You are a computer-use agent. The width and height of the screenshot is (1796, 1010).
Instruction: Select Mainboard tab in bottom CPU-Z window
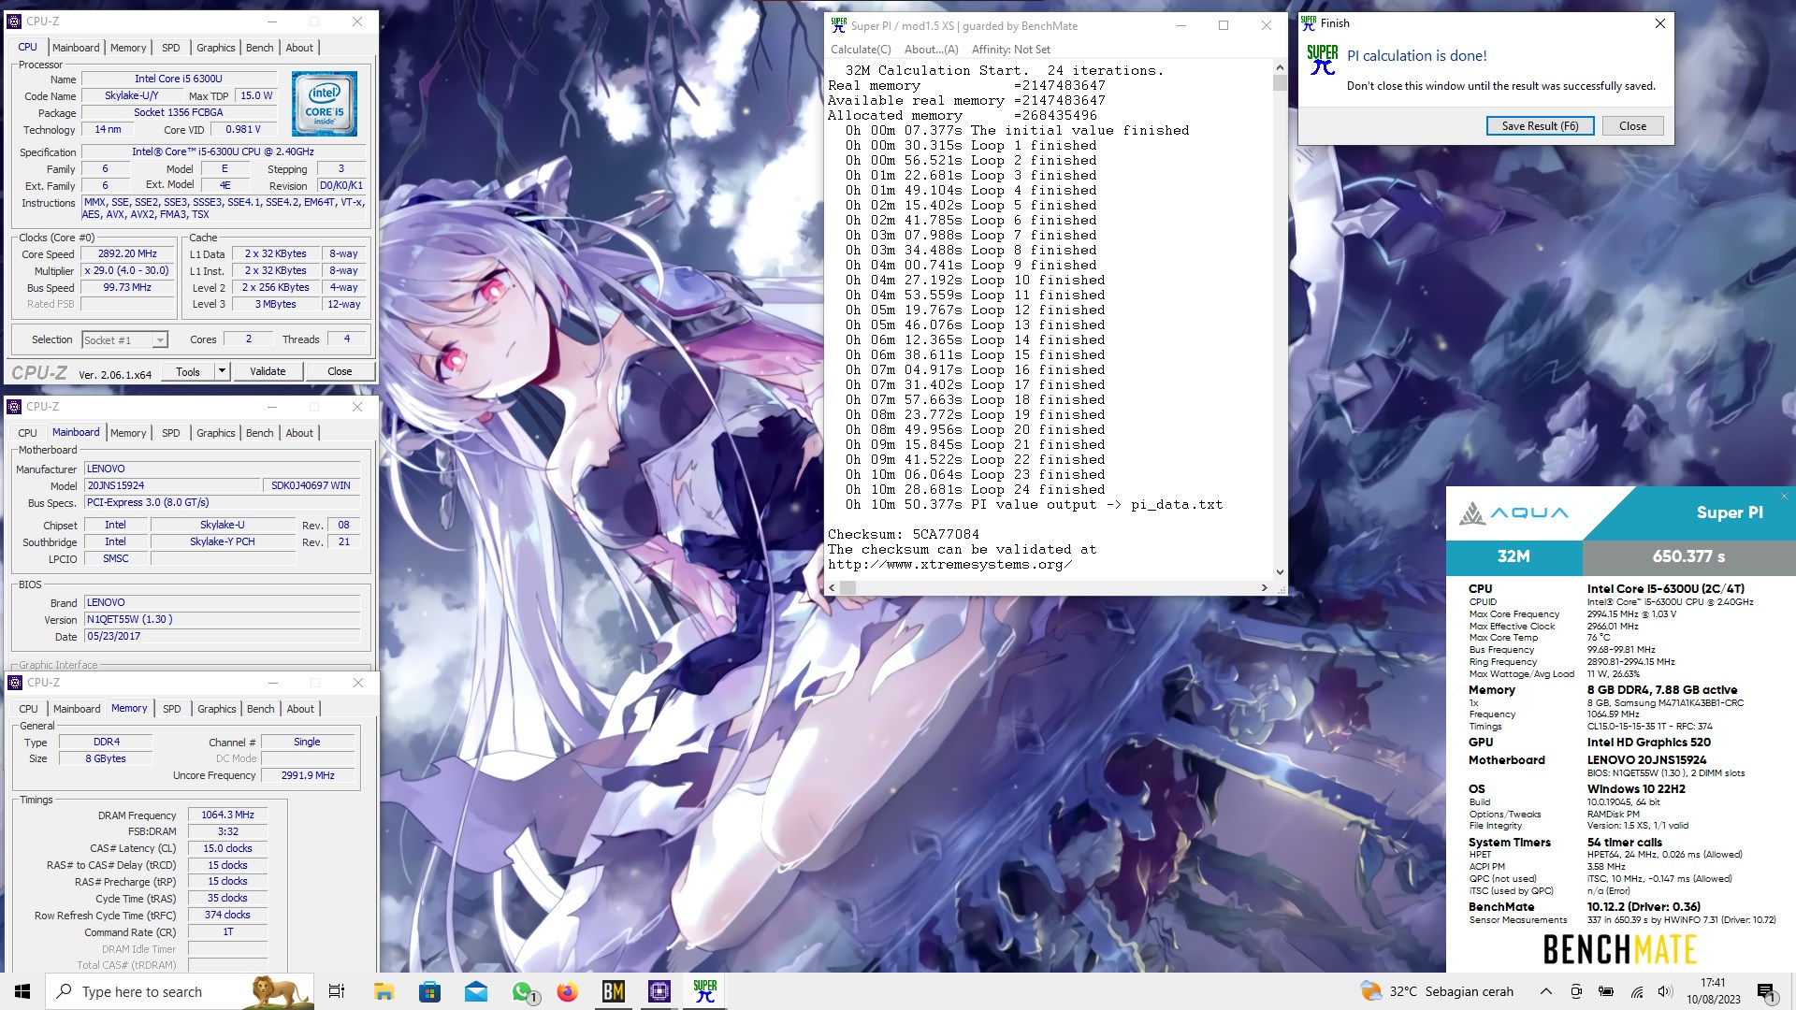(77, 709)
